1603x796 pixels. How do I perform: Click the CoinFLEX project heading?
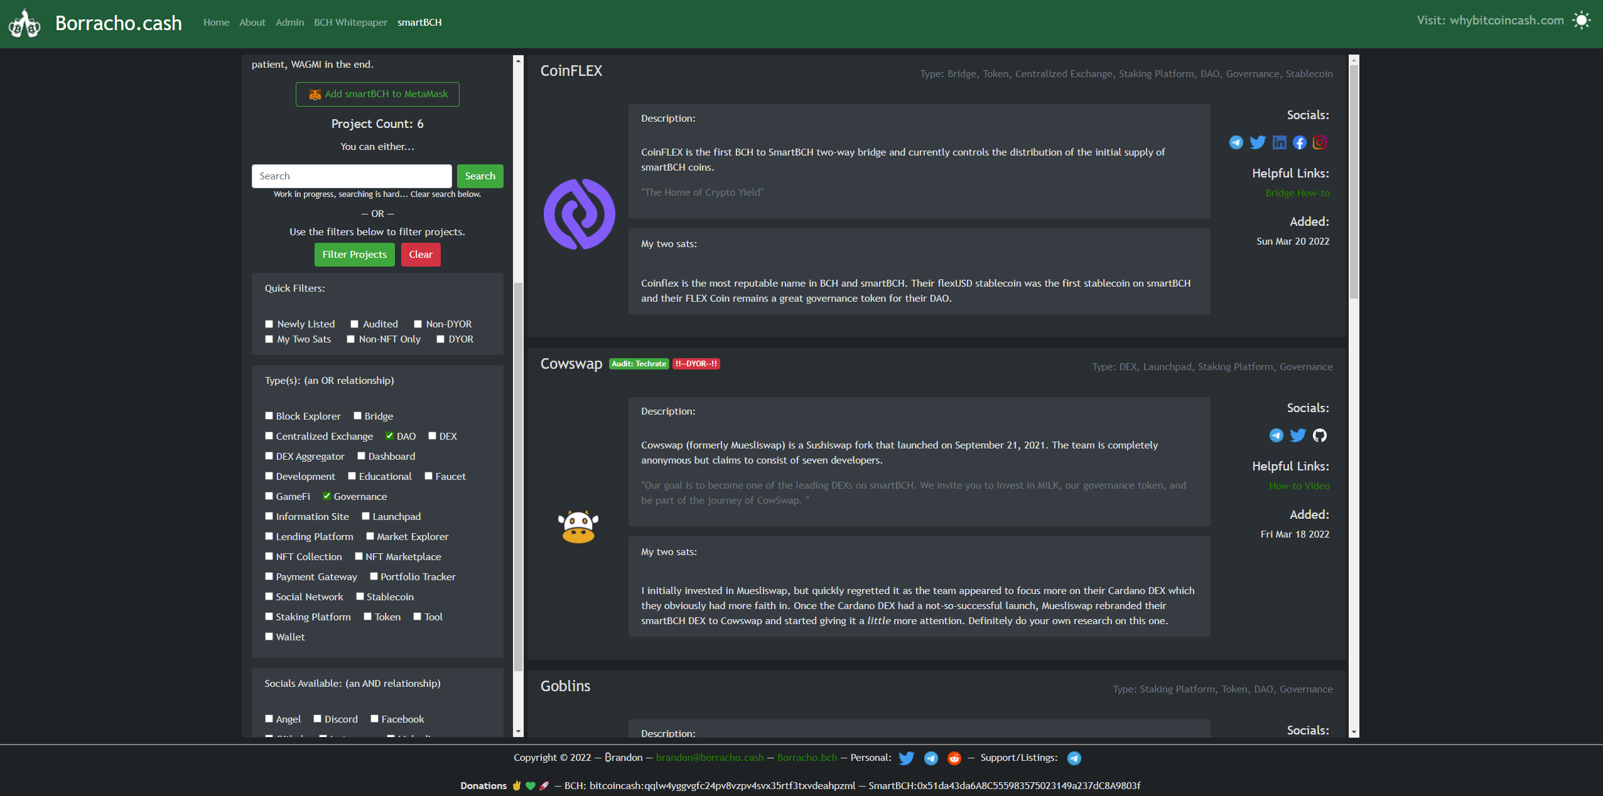[x=571, y=71]
